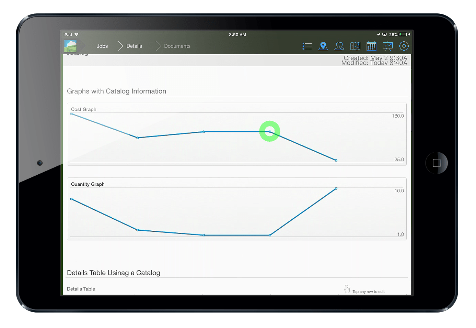Tap the battery indicator in status bar
The image size is (476, 328).
[403, 35]
